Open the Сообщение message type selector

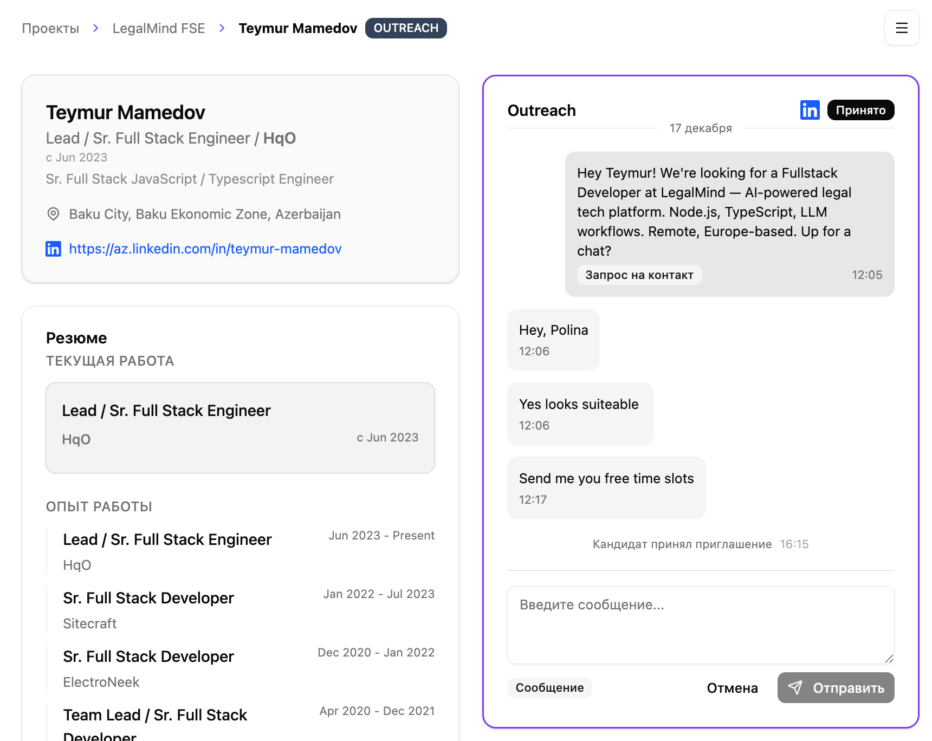pos(549,688)
